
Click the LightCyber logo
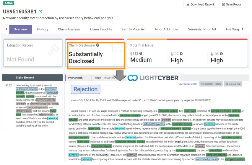[153, 78]
